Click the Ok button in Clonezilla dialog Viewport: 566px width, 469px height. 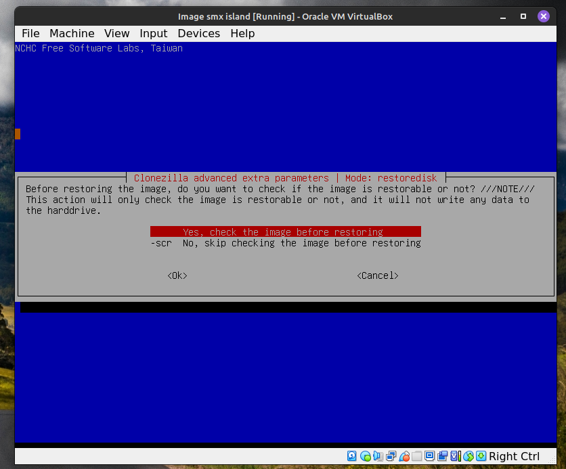point(177,275)
